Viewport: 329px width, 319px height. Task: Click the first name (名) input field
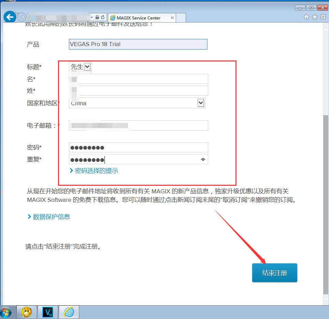139,79
